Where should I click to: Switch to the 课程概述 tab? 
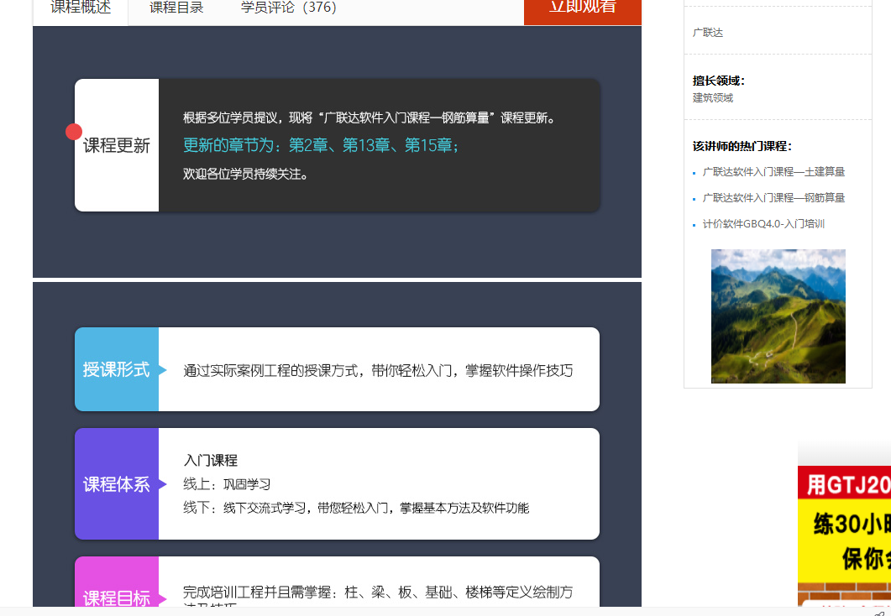[x=80, y=9]
